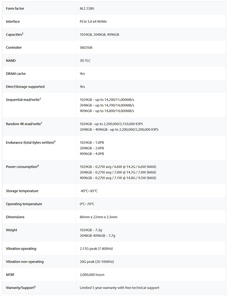Click the 80mm x 22mm x 2.3mm dimensions
The height and width of the screenshot is (296, 228).
(98, 217)
